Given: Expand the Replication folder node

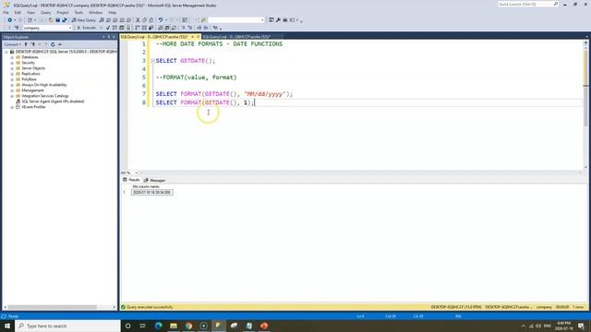Looking at the screenshot, I should coord(12,74).
